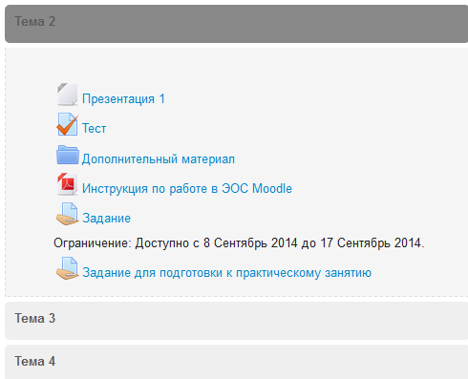
Task: Click the restriction text Доступно с 8 Сентябрь 2014
Action: pos(216,243)
